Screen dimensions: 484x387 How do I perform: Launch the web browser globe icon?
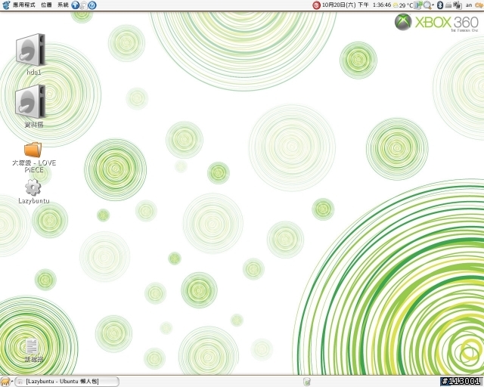coord(76,5)
